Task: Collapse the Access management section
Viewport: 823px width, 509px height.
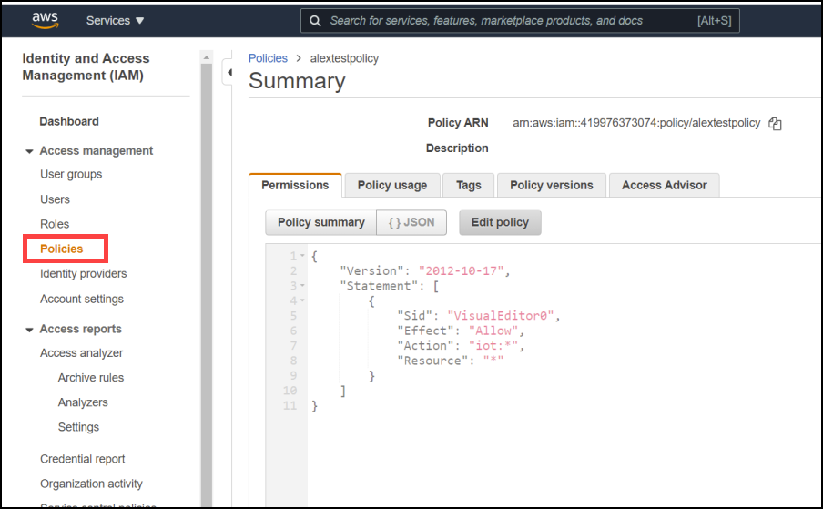Action: coord(29,151)
